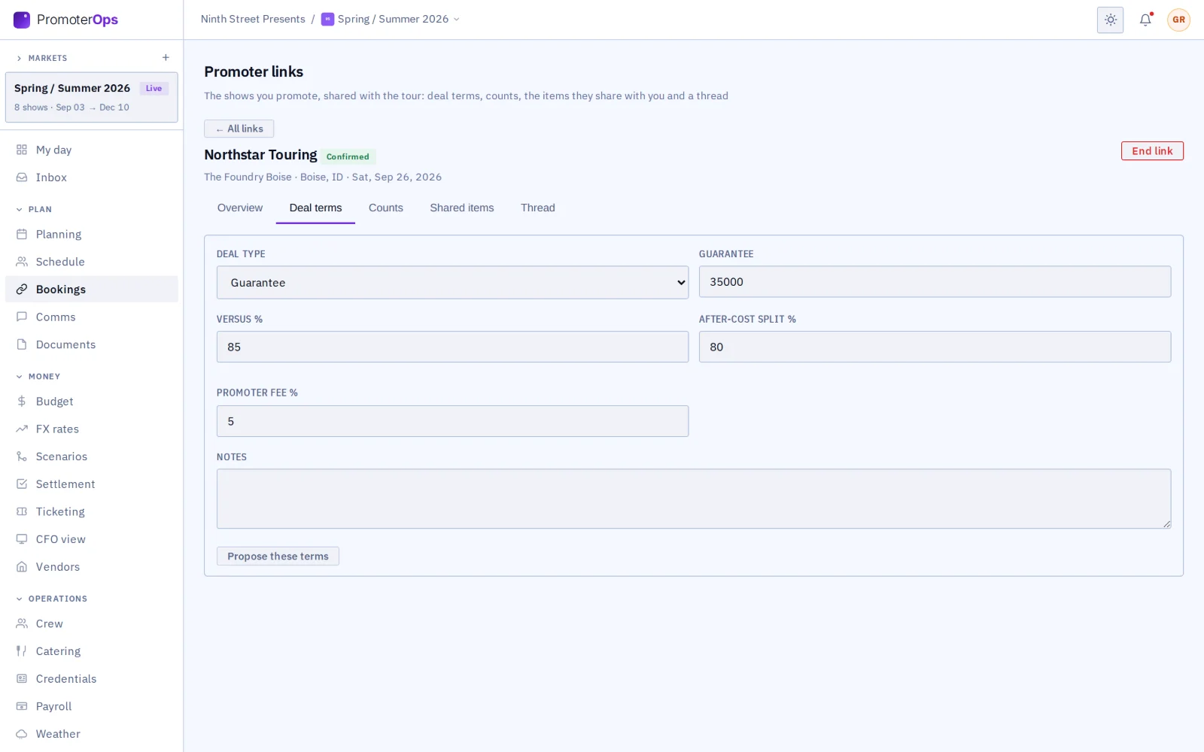This screenshot has width=1204, height=752.
Task: Collapse the Money section
Action: (x=38, y=377)
